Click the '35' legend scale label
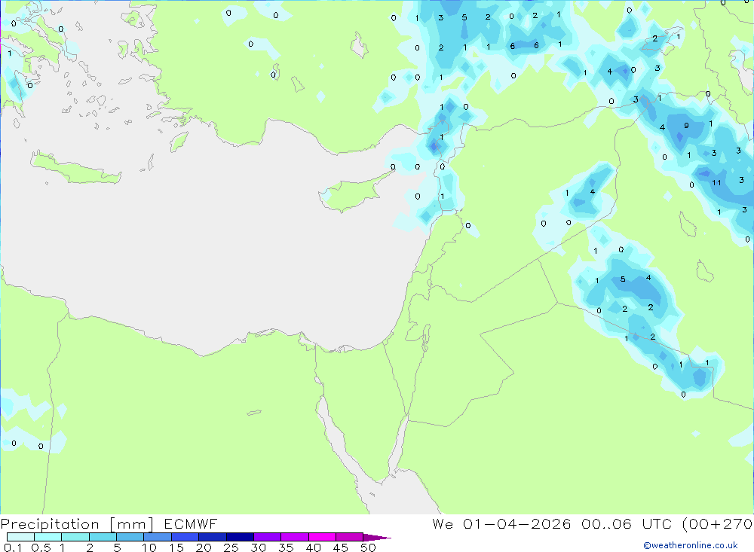Image resolution: width=754 pixels, height=552 pixels. click(286, 547)
